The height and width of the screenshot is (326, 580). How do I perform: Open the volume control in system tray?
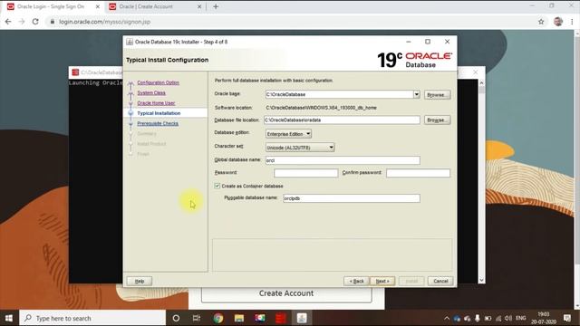pos(508,318)
